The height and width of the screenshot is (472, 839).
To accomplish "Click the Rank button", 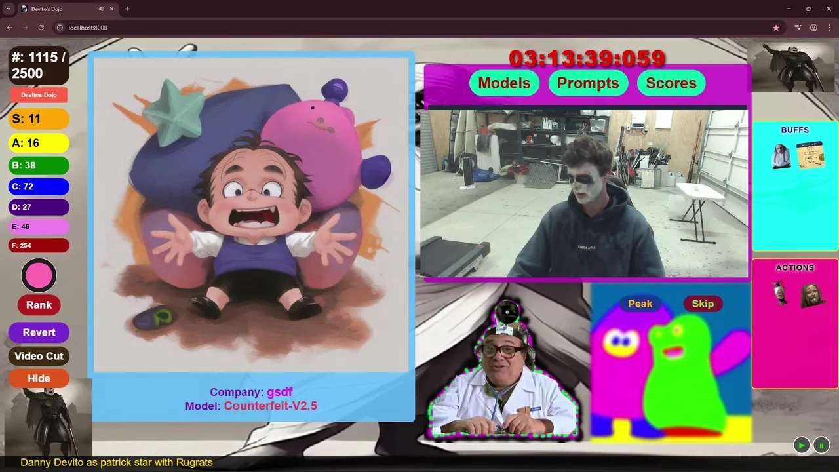I will click(x=39, y=305).
